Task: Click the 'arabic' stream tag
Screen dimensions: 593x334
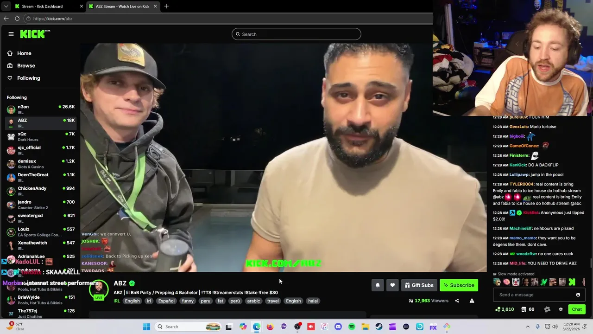Action: pyautogui.click(x=253, y=301)
